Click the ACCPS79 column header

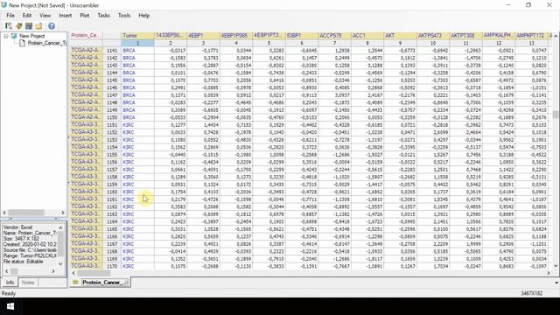(x=334, y=35)
